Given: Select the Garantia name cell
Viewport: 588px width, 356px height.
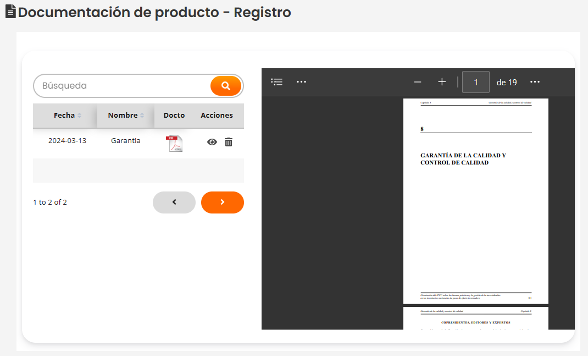Looking at the screenshot, I should tap(125, 141).
